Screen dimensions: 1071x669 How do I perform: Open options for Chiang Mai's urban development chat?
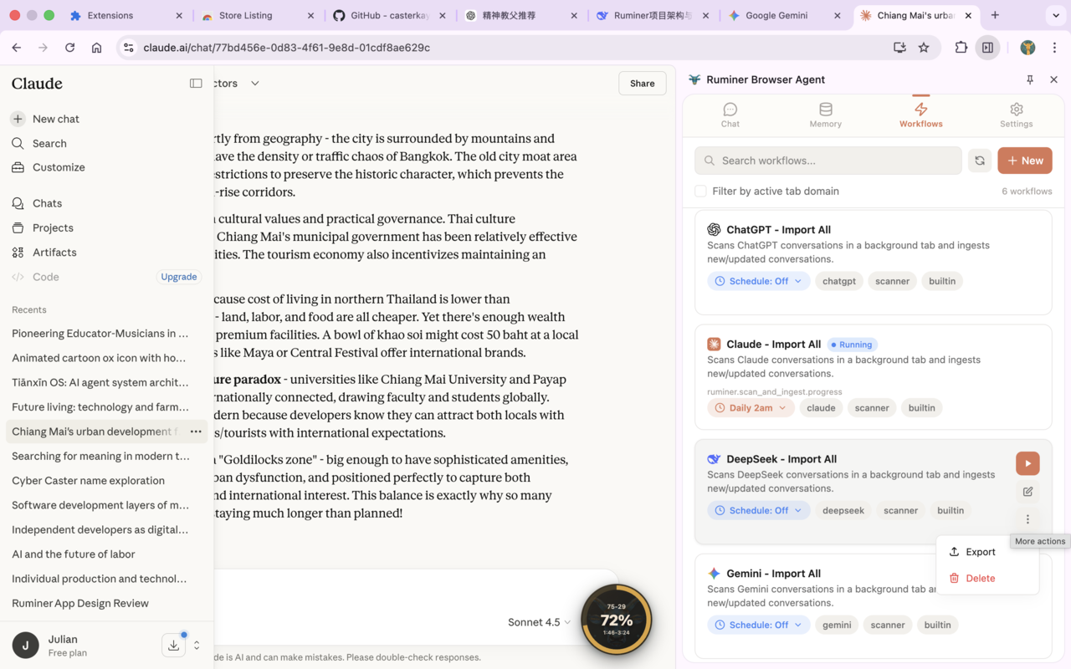tap(196, 432)
